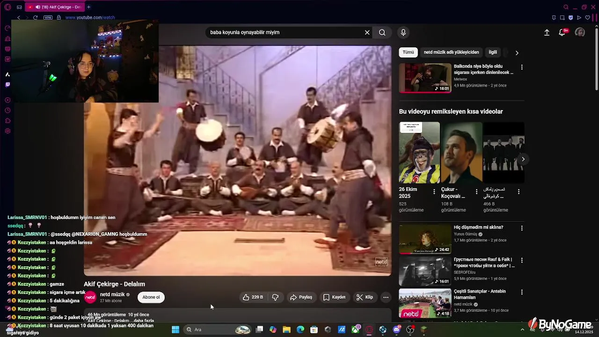The width and height of the screenshot is (599, 337).
Task: Like the video with 229 B thumbs-up
Action: point(253,297)
